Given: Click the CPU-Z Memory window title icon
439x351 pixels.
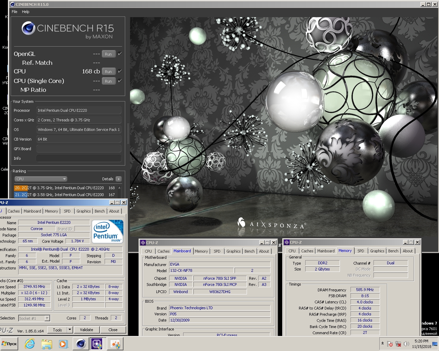Looking at the screenshot, I should click(x=287, y=242).
